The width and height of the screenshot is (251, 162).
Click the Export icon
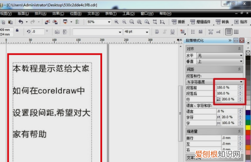[55, 22]
